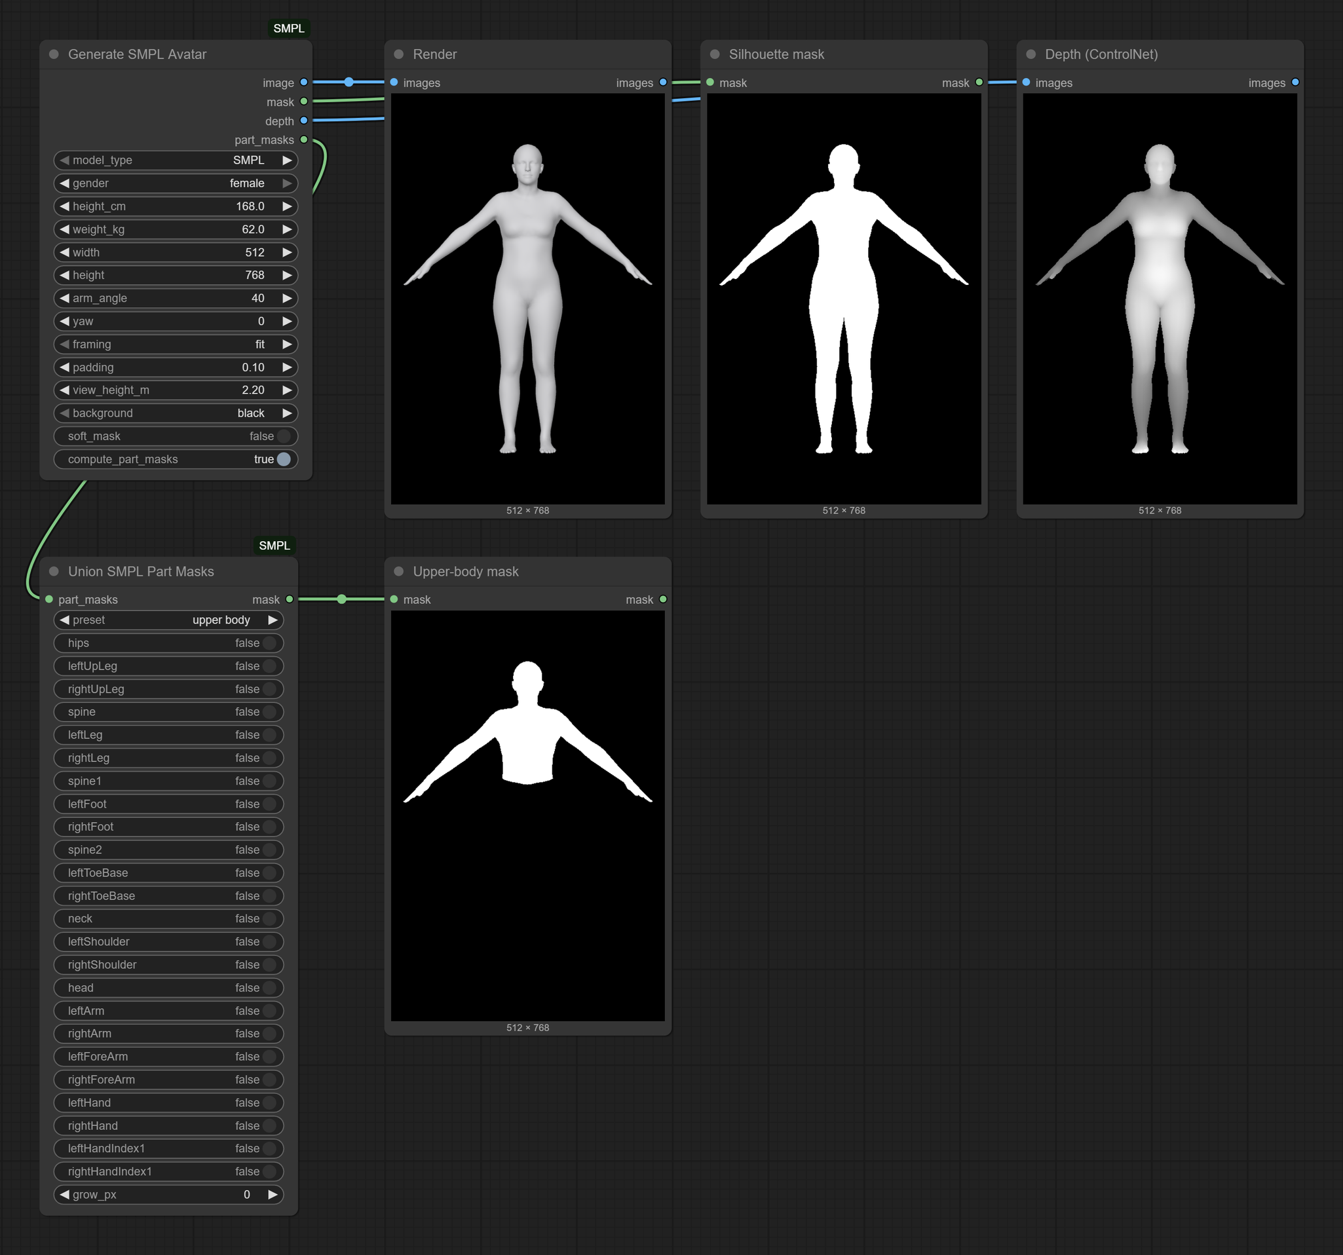
Task: Click the part_masks output socket
Action: 304,140
